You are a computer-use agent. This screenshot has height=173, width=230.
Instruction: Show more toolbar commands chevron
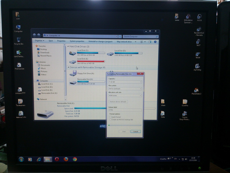pyautogui.click(x=135, y=42)
